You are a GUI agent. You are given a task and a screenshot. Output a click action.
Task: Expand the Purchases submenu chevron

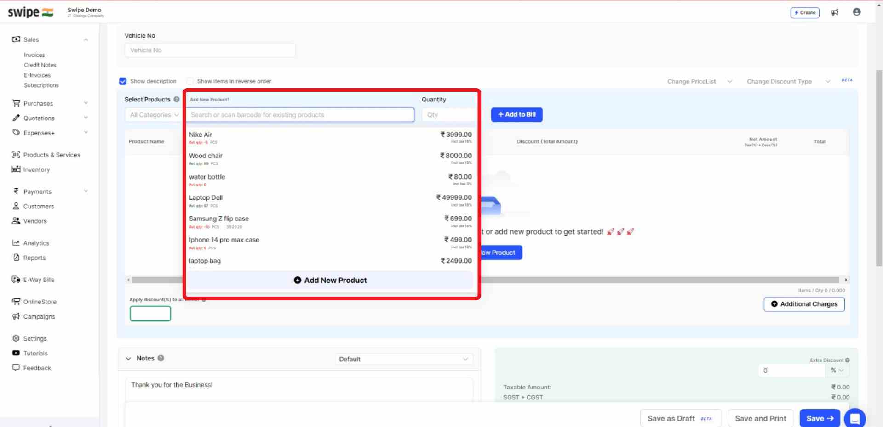[x=86, y=103]
